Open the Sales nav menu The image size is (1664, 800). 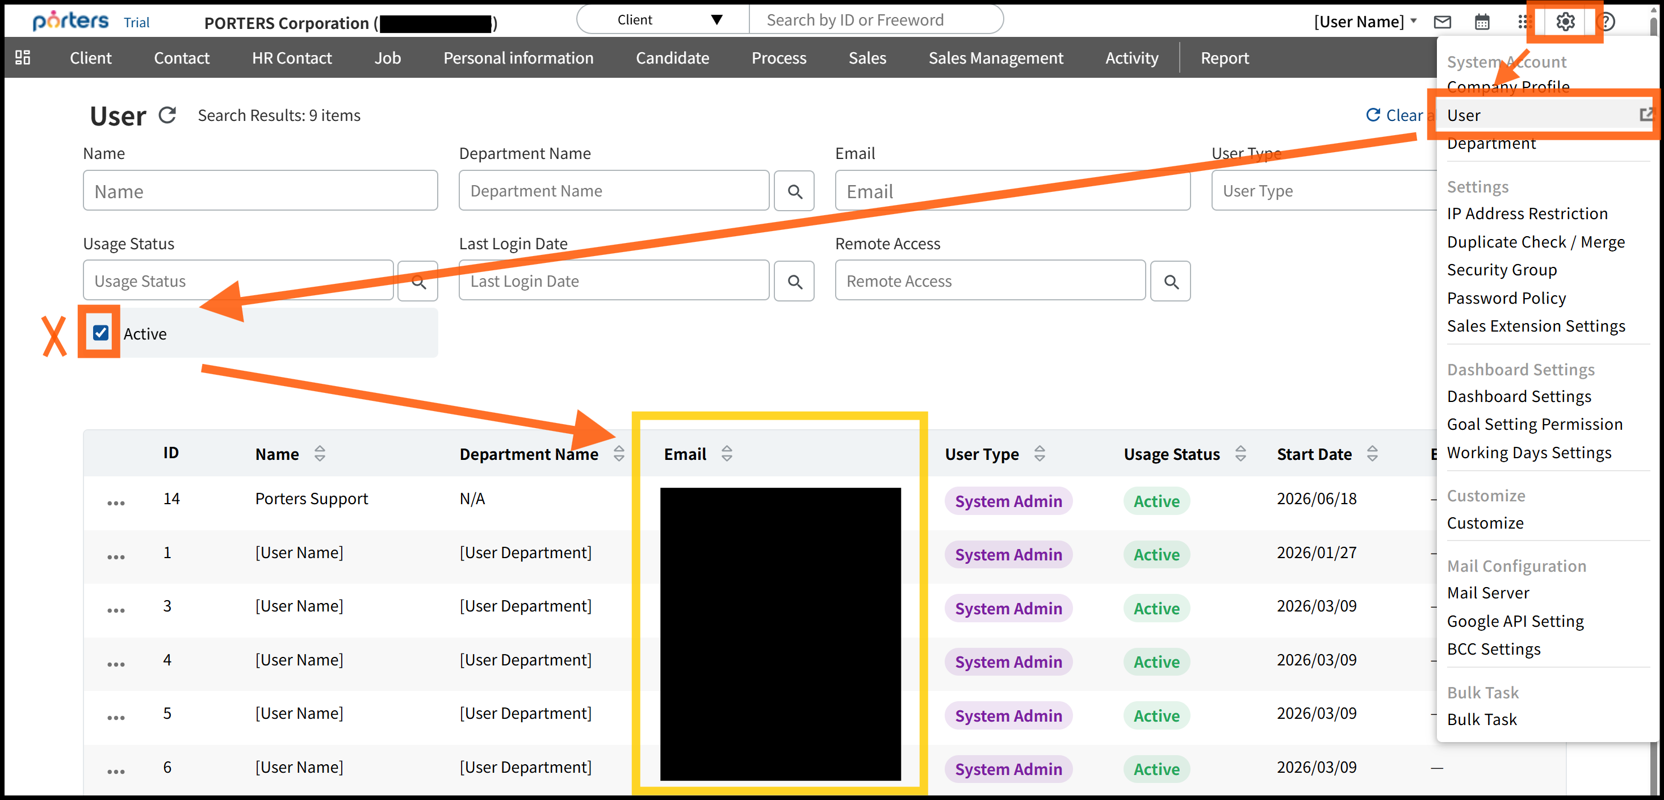[867, 57]
